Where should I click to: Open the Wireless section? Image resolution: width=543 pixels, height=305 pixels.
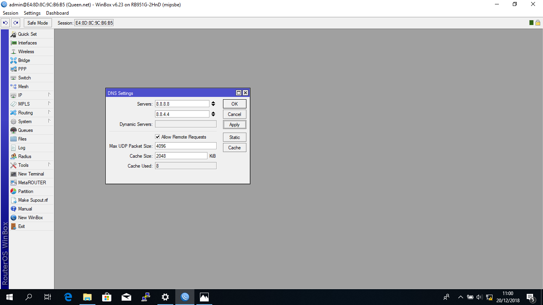coord(31,52)
